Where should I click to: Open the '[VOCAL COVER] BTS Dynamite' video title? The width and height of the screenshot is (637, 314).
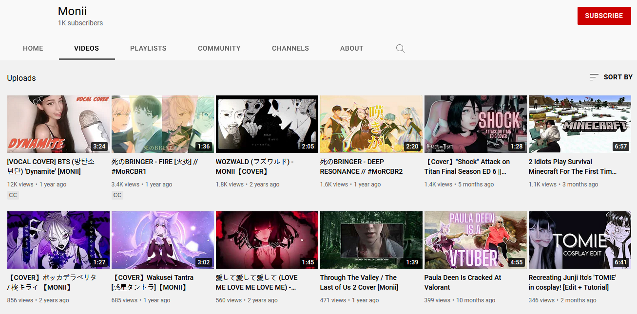(51, 166)
